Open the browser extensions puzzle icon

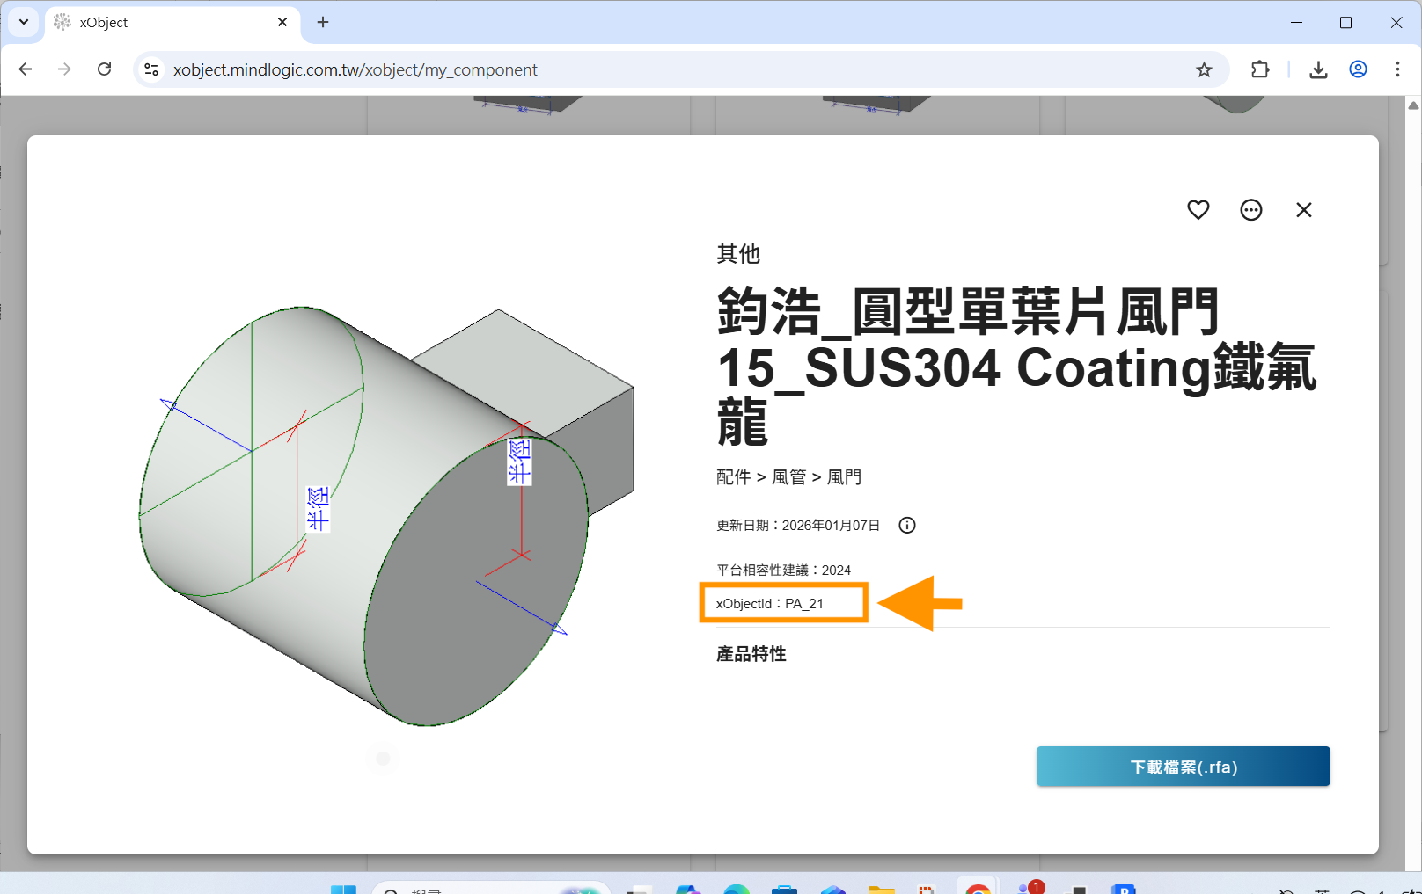click(x=1260, y=70)
